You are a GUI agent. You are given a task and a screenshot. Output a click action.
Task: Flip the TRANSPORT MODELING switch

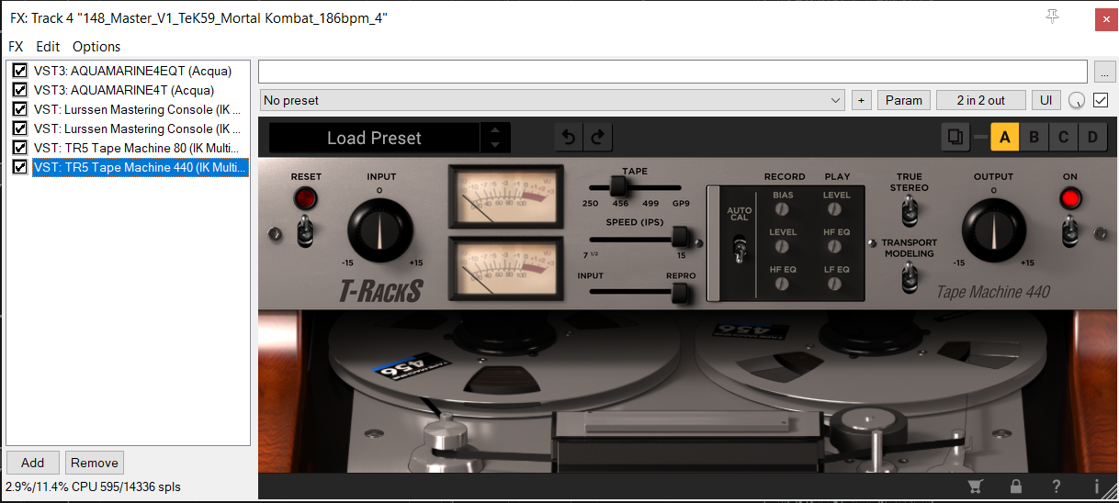pos(909,276)
